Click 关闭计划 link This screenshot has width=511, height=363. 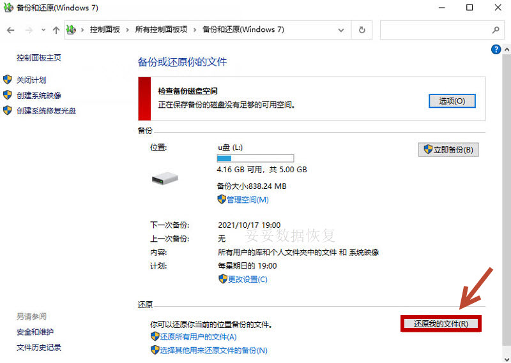click(x=31, y=80)
